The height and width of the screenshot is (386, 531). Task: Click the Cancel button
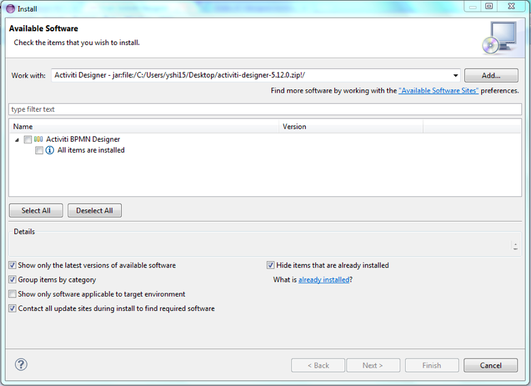[491, 366]
